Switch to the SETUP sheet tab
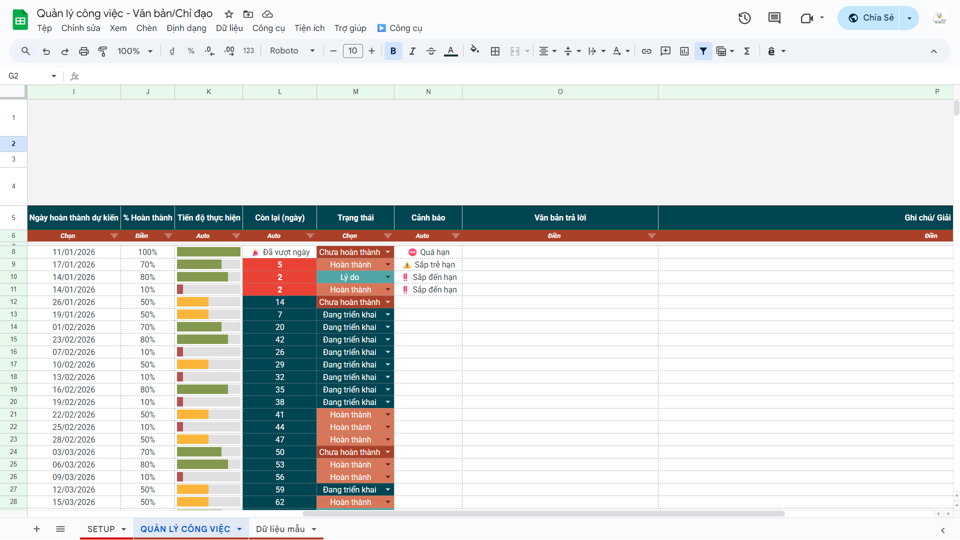 [101, 529]
